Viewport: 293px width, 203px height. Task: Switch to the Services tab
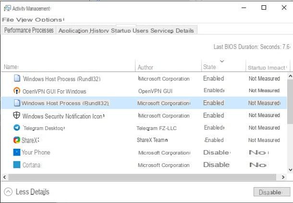[162, 31]
